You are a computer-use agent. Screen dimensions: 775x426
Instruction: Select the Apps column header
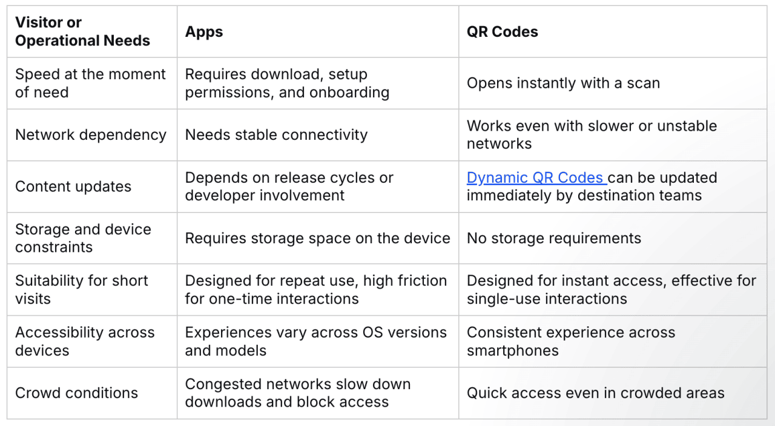coord(204,32)
